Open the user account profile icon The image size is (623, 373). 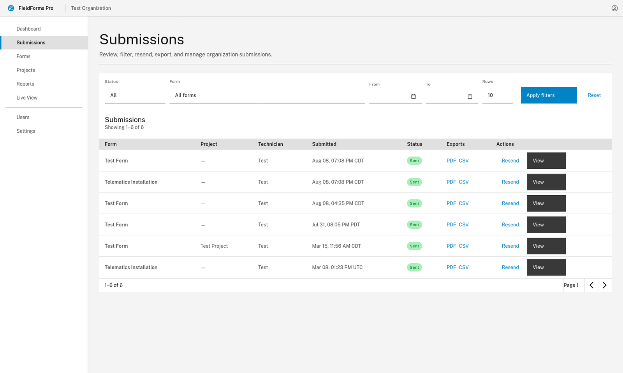(x=614, y=8)
